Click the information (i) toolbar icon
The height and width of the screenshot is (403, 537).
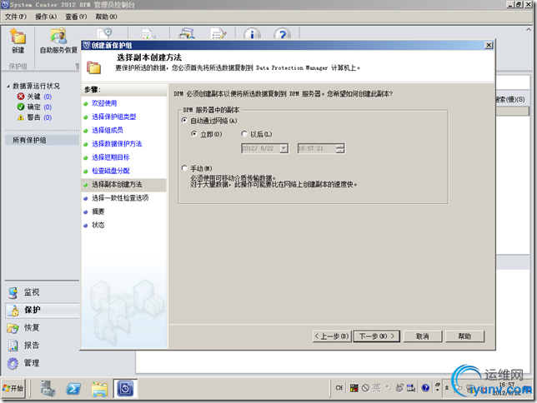point(252,34)
